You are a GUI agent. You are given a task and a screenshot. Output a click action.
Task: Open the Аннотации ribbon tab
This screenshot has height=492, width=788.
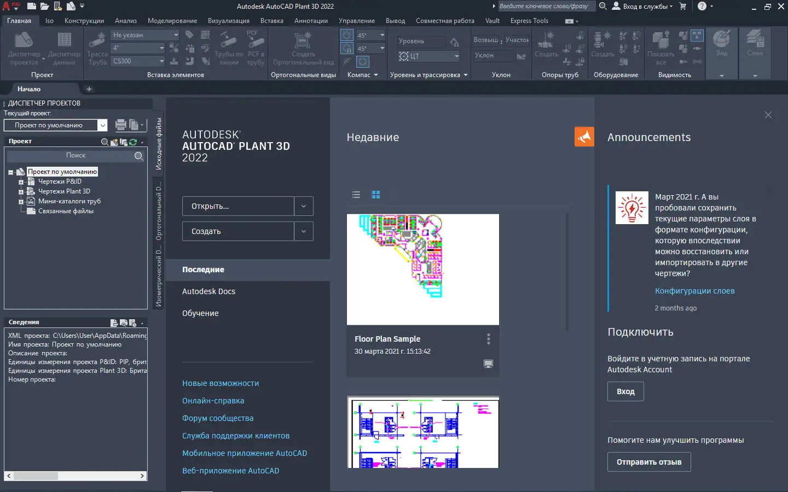pyautogui.click(x=311, y=21)
